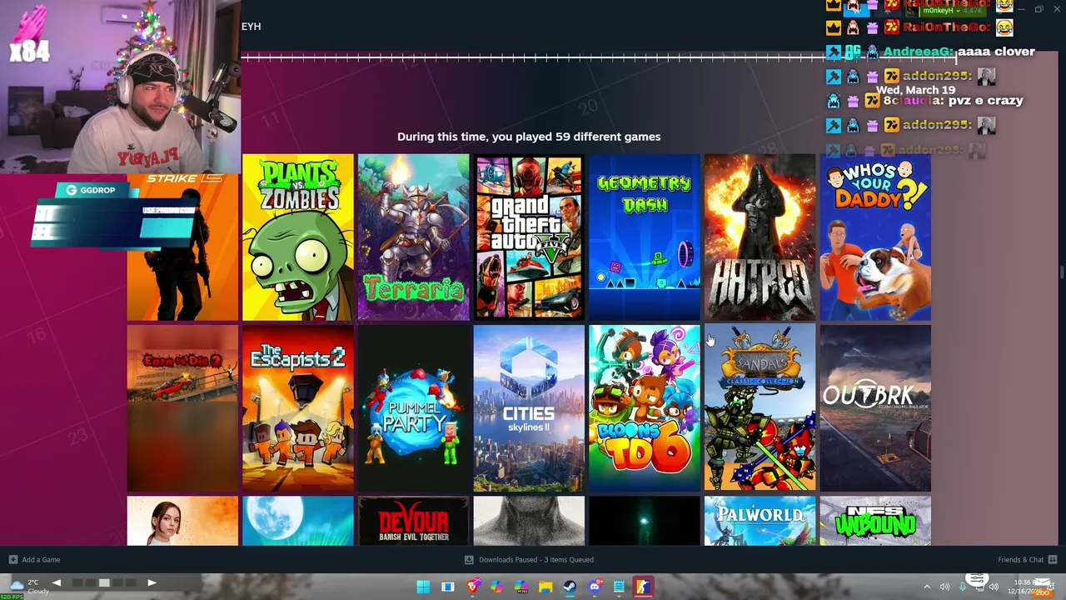Click the download manager icon

pos(469,560)
